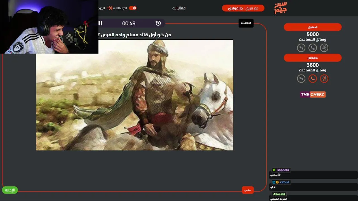Click chat username xRoud
This screenshot has width=358, height=201.
coord(284,182)
